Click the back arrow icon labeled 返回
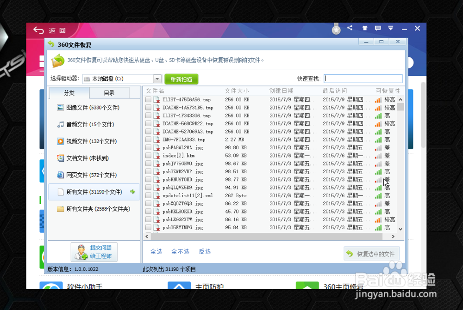Image resolution: width=463 pixels, height=310 pixels. pos(39,30)
